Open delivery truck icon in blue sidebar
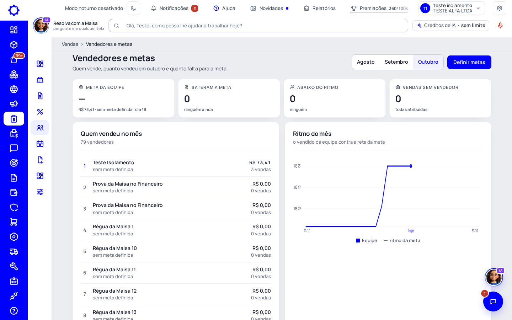The height and width of the screenshot is (320, 512). coord(14,252)
